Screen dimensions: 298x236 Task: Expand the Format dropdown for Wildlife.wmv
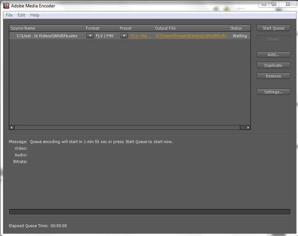tap(90, 36)
